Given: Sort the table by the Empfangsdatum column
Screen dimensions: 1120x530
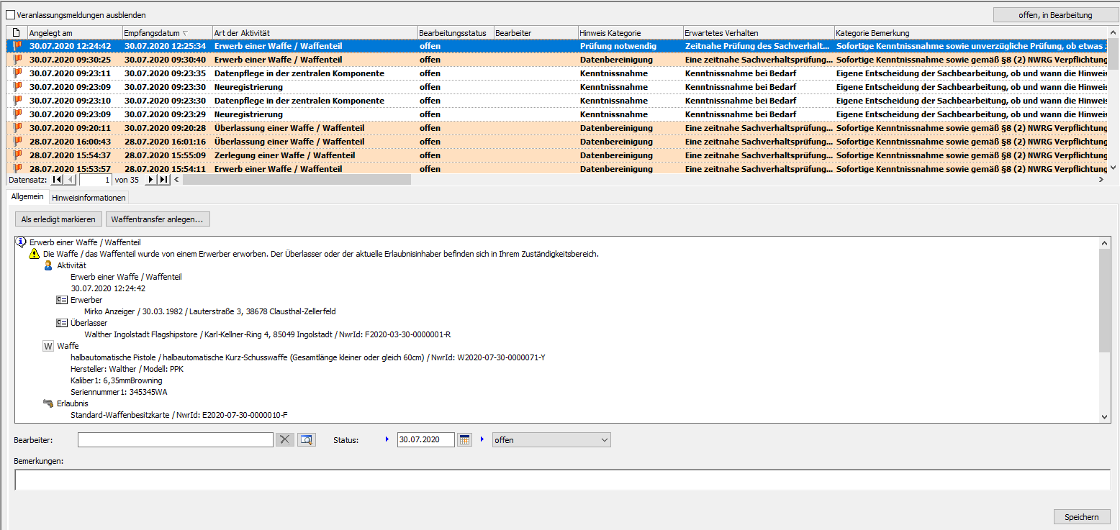Looking at the screenshot, I should [x=167, y=33].
